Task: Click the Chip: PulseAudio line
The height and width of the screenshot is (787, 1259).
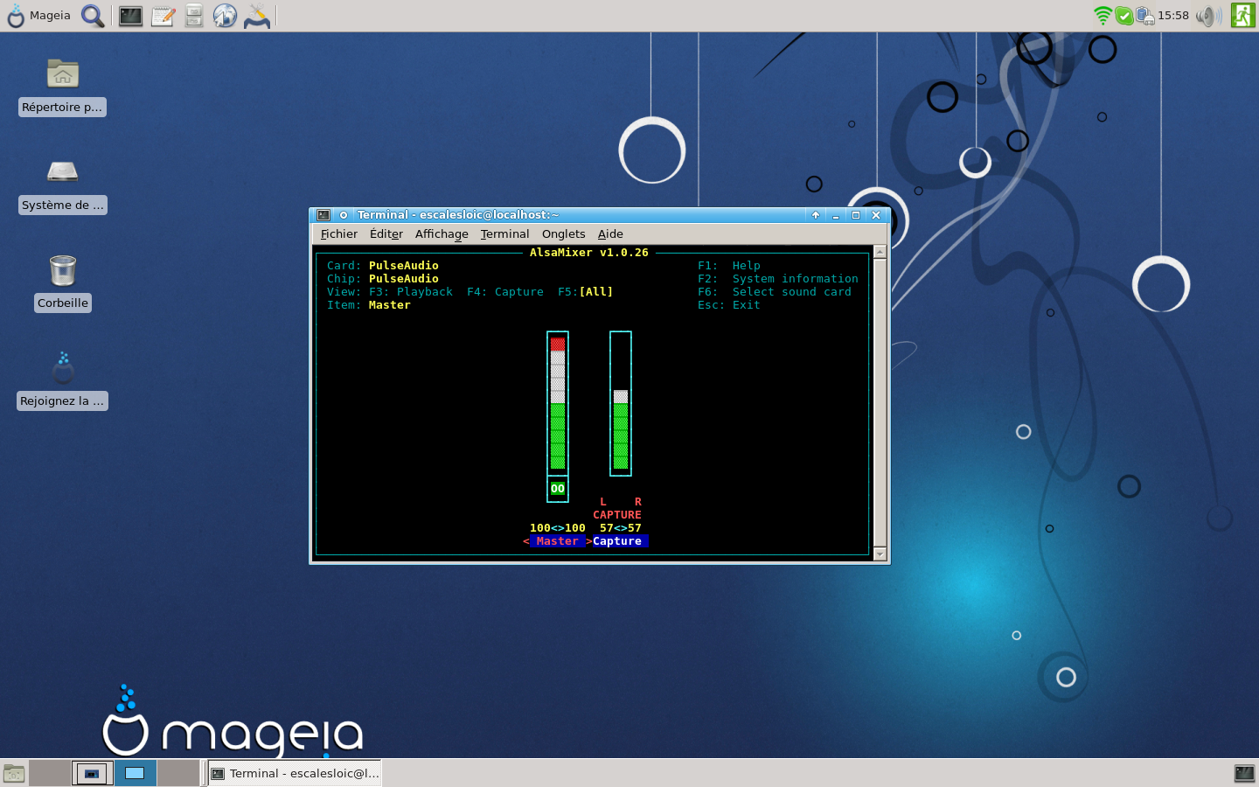Action: [383, 279]
